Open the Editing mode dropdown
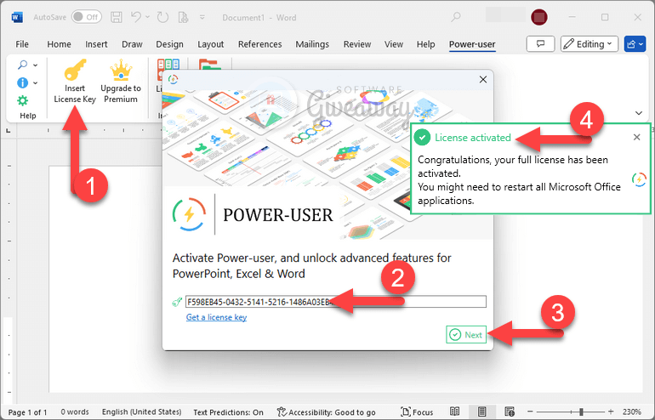655x420 pixels. click(589, 44)
